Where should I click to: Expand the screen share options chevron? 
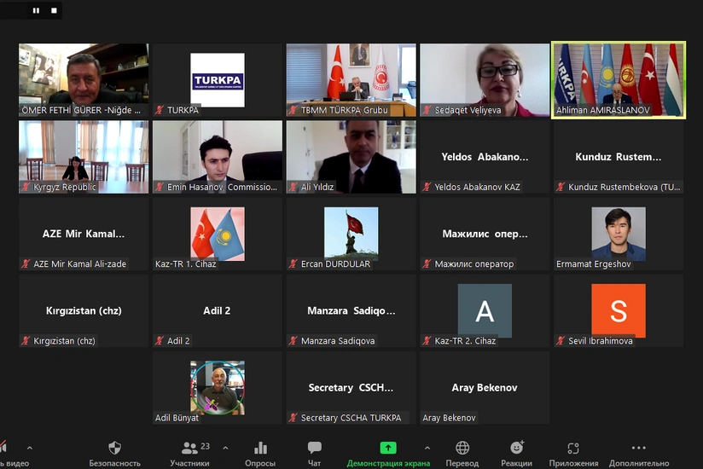427,448
